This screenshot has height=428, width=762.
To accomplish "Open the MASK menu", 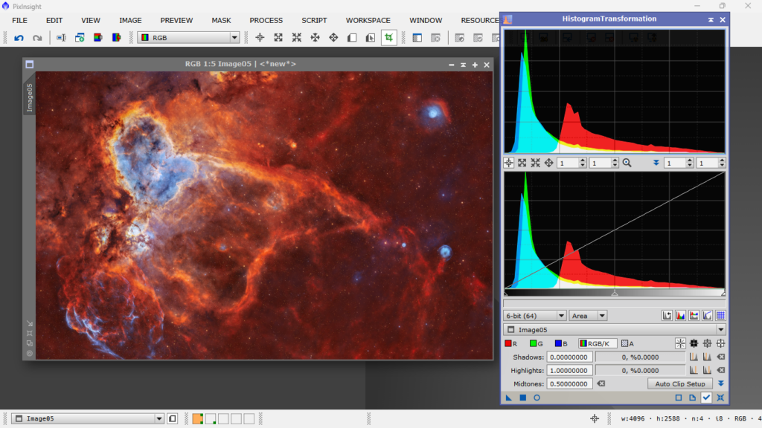I will point(221,20).
